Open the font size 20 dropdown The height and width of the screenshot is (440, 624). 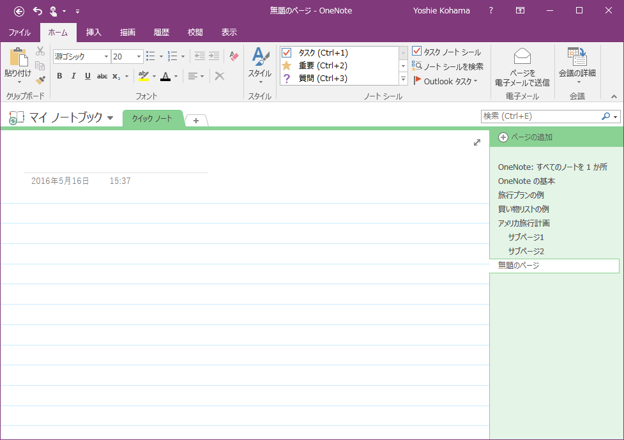tap(139, 56)
